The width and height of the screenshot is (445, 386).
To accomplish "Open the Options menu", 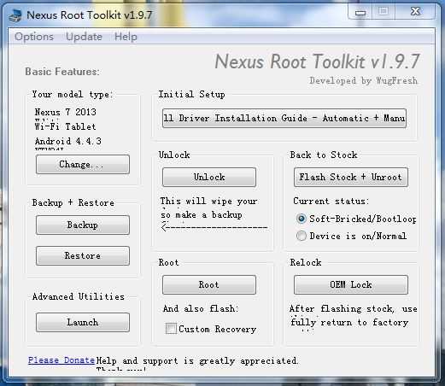I will coord(34,37).
